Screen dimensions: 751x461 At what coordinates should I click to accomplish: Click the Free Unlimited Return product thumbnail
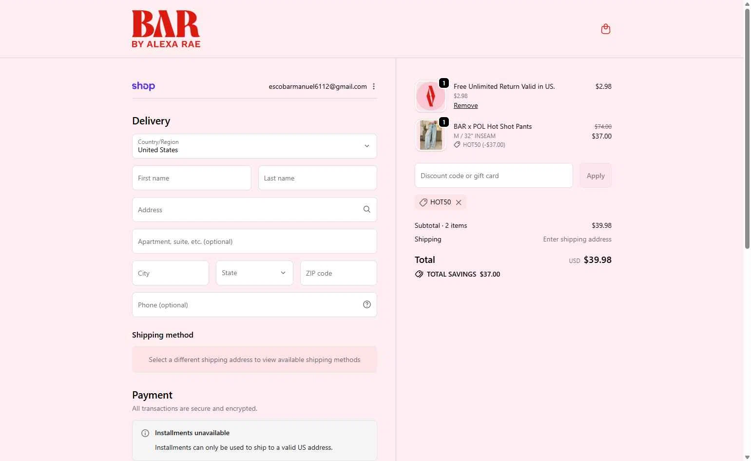(431, 96)
